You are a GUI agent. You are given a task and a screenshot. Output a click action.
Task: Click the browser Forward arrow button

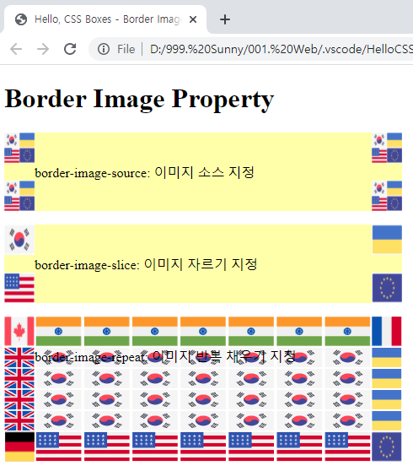pos(43,49)
